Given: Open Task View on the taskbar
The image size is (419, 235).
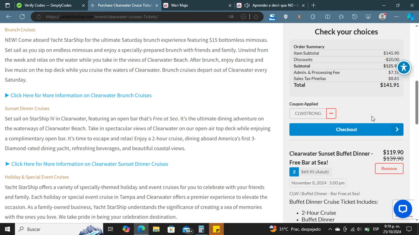Looking at the screenshot, I should pos(111,229).
